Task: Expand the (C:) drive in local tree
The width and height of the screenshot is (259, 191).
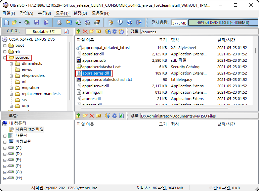Action: click(5, 148)
